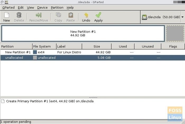The image size is (185, 124).
Task: Open the Partition menu
Action: click(x=57, y=8)
